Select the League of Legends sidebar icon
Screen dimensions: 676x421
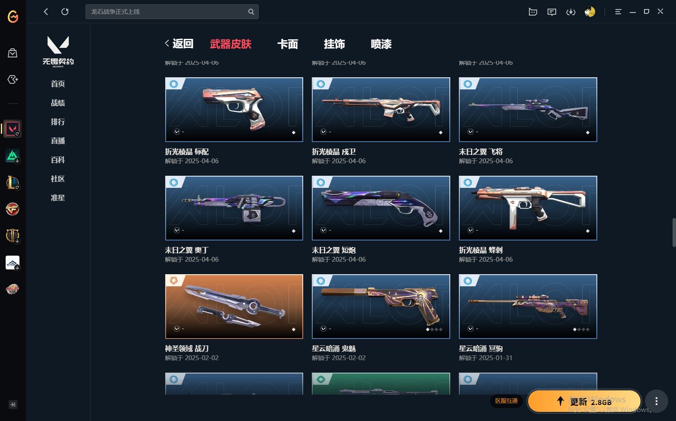tap(13, 183)
